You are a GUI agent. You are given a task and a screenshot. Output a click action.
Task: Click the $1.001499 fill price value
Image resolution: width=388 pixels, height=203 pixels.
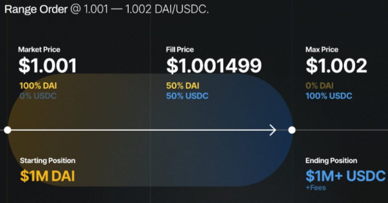tap(214, 66)
